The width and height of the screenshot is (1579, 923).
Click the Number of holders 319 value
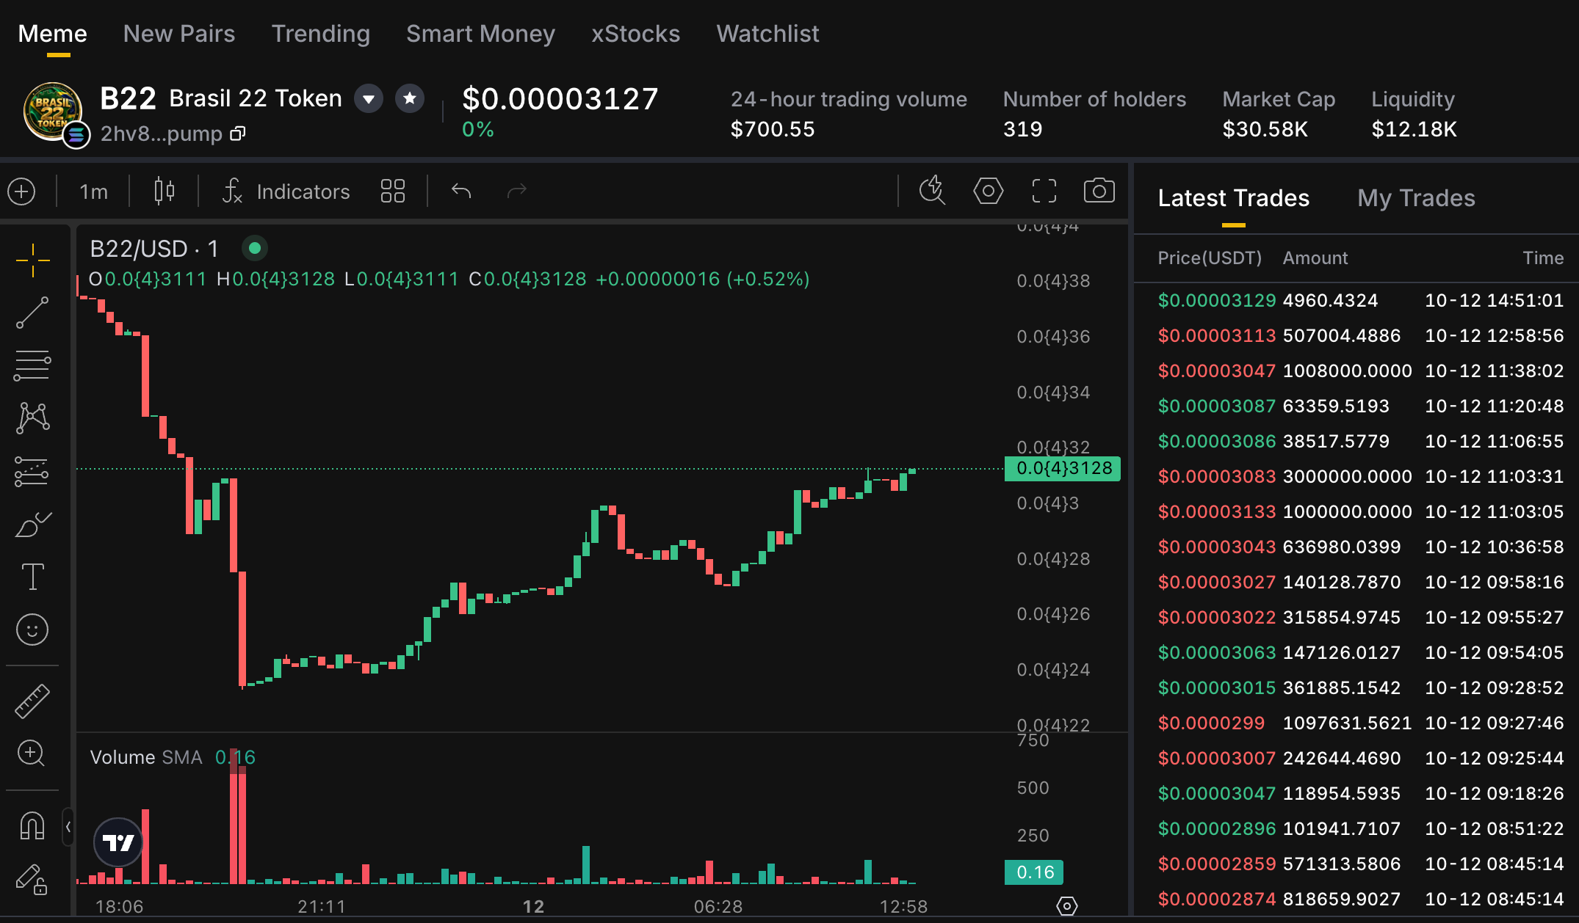(x=1022, y=129)
